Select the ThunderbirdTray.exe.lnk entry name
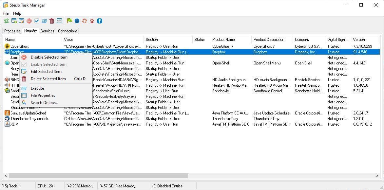The height and width of the screenshot is (190, 384). click(x=29, y=119)
